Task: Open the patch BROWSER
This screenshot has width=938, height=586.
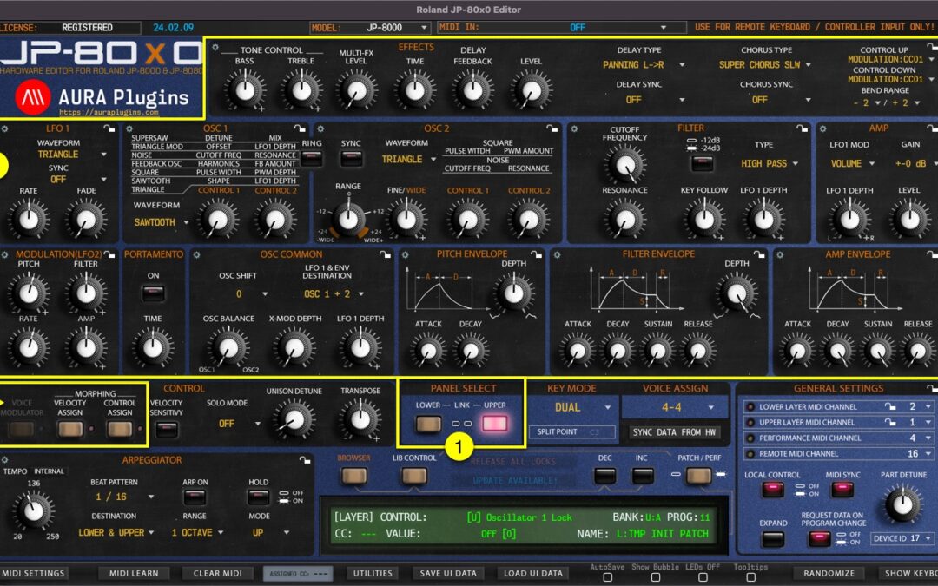Action: pyautogui.click(x=354, y=477)
